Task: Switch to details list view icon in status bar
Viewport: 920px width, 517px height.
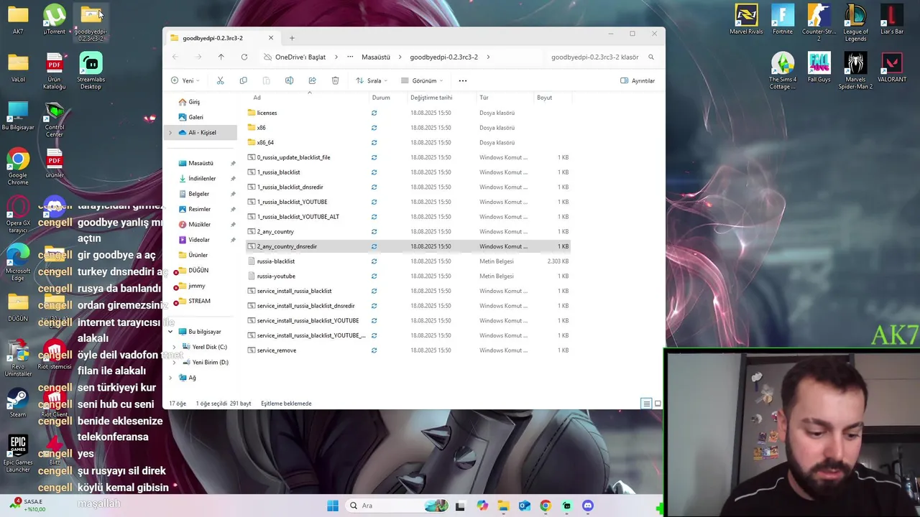Action: click(646, 404)
